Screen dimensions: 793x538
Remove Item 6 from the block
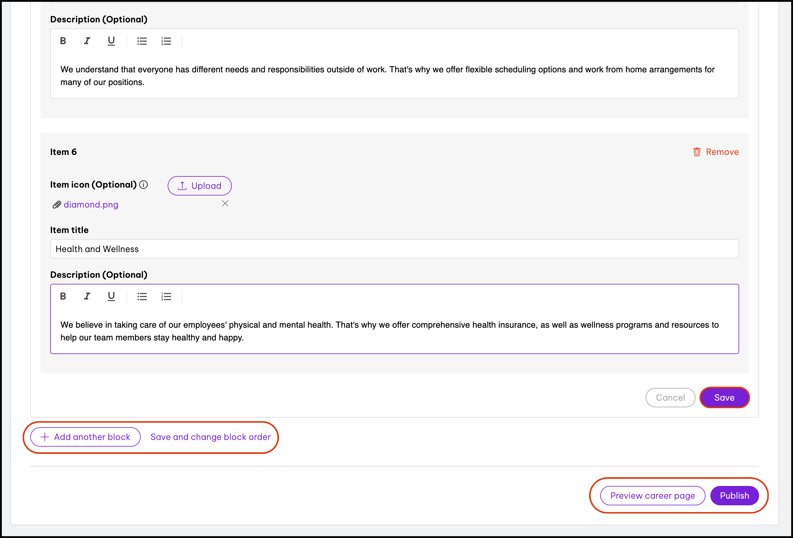[x=716, y=152]
